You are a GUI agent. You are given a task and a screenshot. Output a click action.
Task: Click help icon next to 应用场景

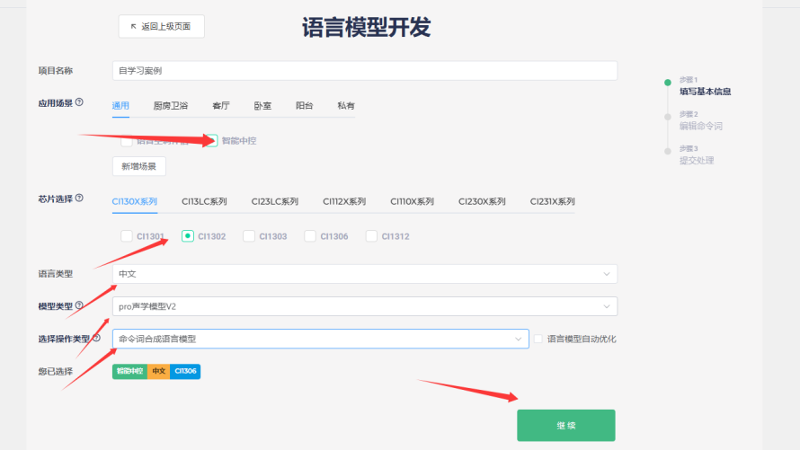(x=79, y=102)
